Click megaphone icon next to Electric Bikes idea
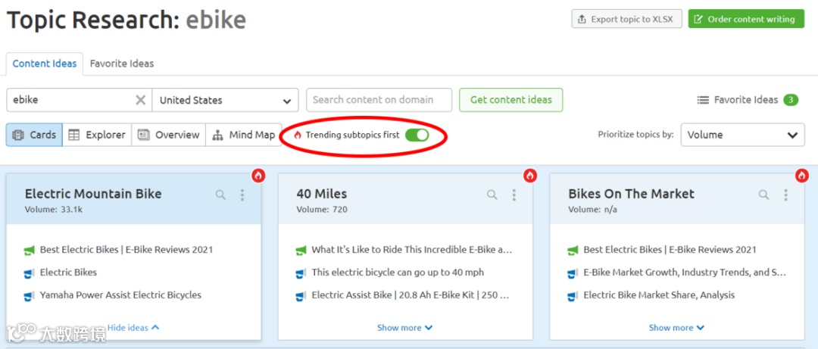 [x=30, y=273]
